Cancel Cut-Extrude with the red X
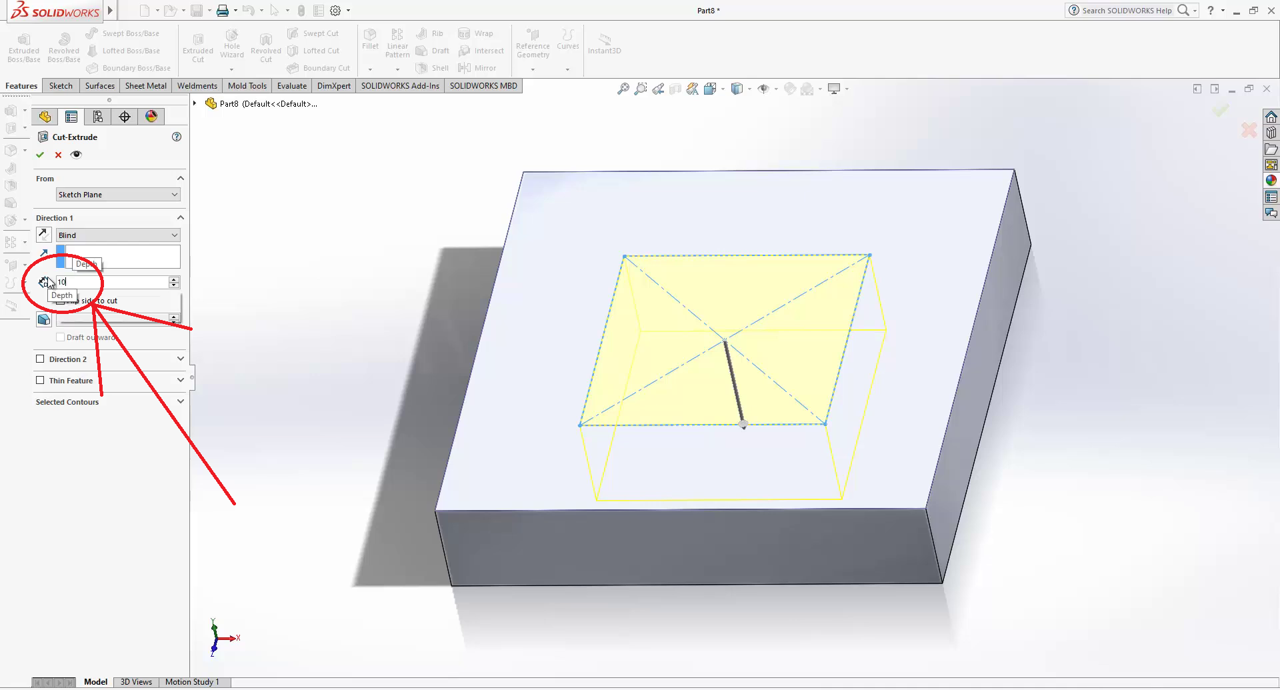1280x690 pixels. [58, 155]
